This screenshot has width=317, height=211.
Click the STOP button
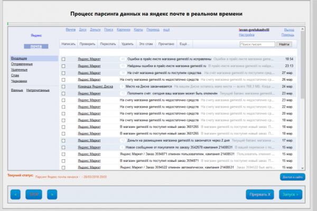pyautogui.click(x=34, y=194)
